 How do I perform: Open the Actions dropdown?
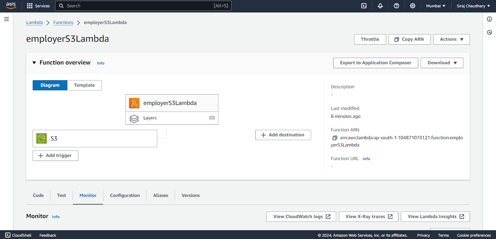[452, 39]
